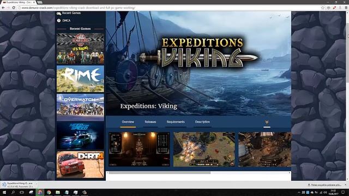Click the Expeditions: Viking title text
The image size is (349, 196).
pyautogui.click(x=149, y=106)
